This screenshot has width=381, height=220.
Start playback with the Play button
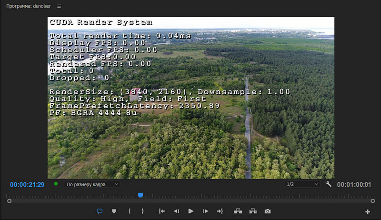[191, 211]
